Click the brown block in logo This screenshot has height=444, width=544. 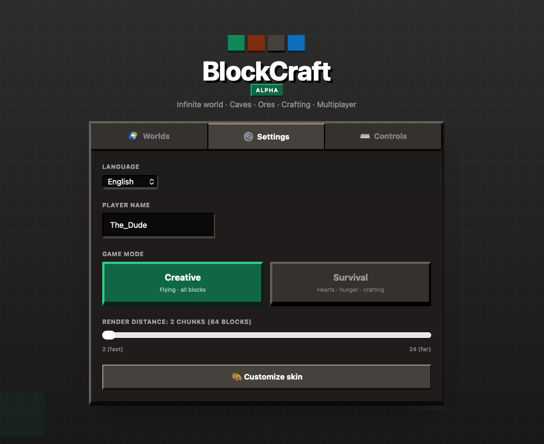(256, 43)
